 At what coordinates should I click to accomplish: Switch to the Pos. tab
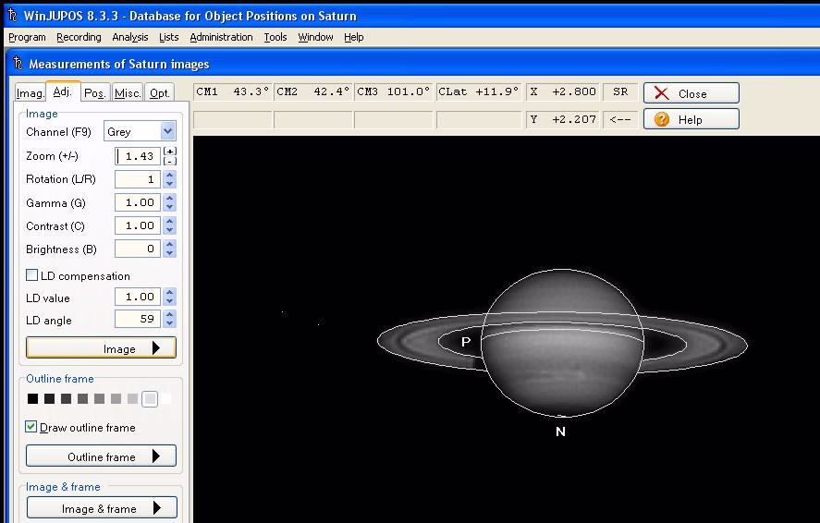[94, 92]
